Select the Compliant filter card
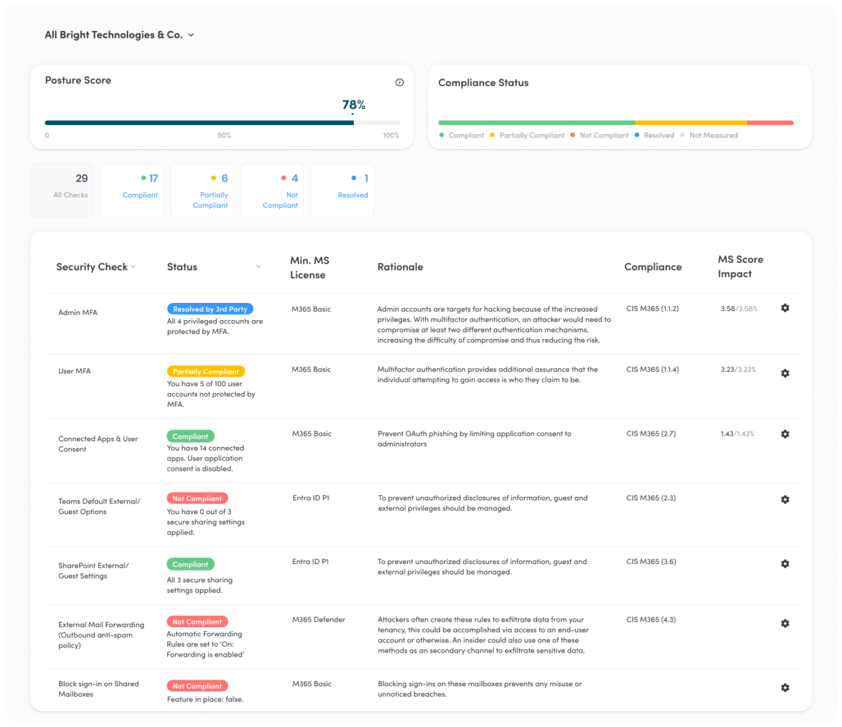Viewport: 842px width, 727px height. 132,190
